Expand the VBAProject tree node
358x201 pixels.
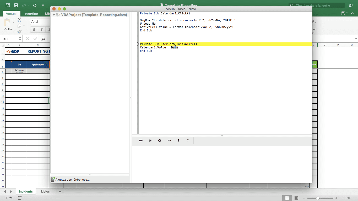tap(54, 15)
